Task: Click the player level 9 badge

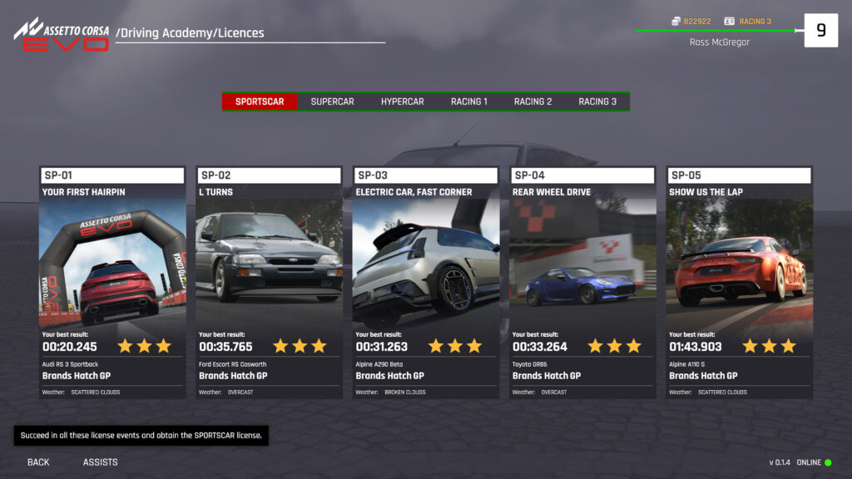Action: [x=820, y=31]
